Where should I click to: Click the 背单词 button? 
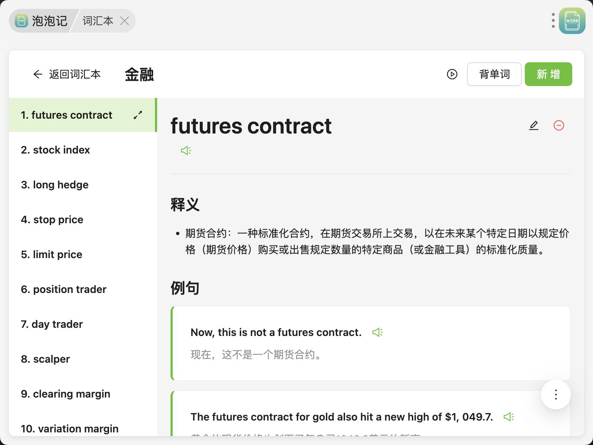pos(494,74)
